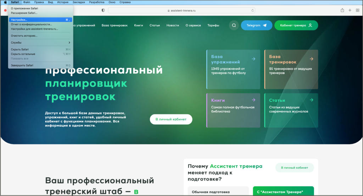Open Новости nav link

[173, 25]
